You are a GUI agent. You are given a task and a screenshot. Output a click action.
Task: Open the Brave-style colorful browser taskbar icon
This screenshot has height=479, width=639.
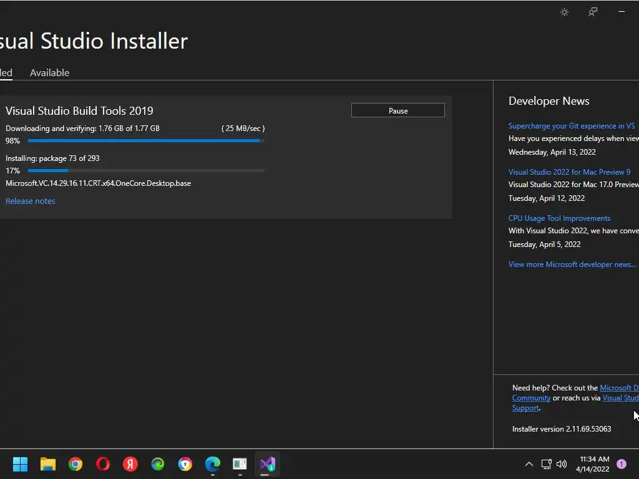pyautogui.click(x=185, y=464)
